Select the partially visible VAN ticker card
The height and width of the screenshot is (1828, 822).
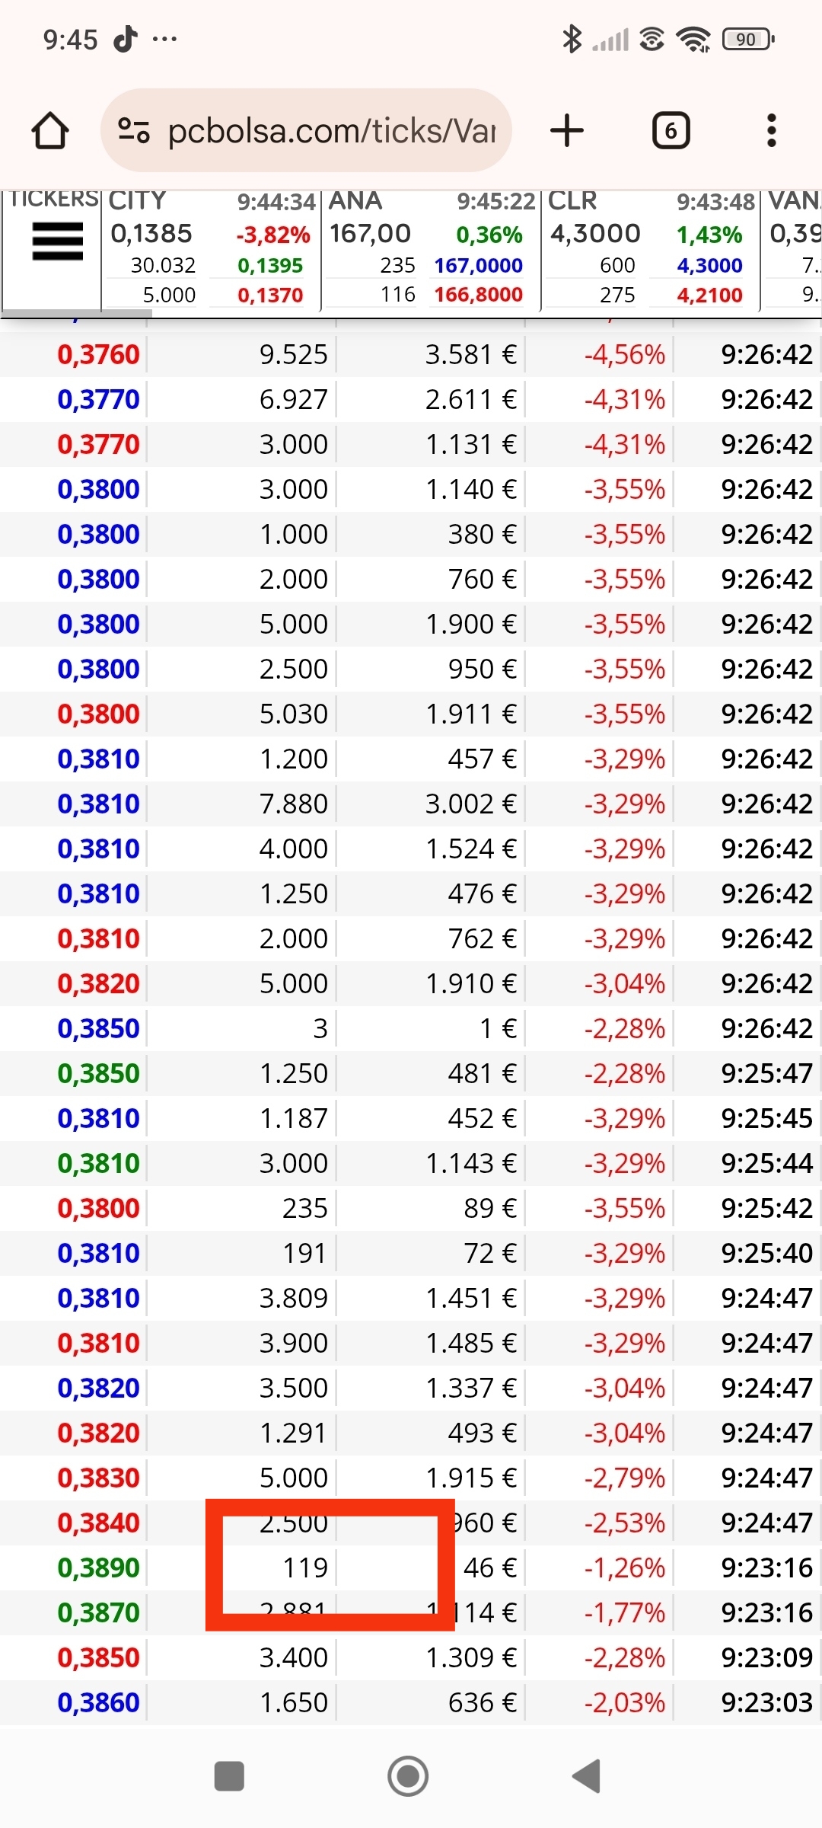tap(792, 249)
